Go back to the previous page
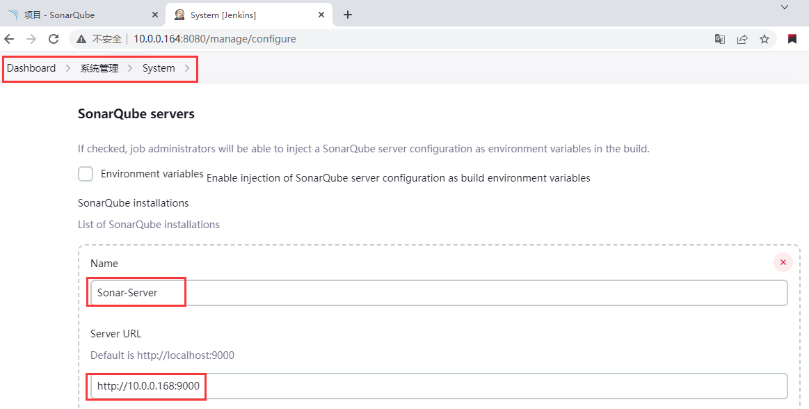Screen dimensions: 809x409 click(9, 39)
